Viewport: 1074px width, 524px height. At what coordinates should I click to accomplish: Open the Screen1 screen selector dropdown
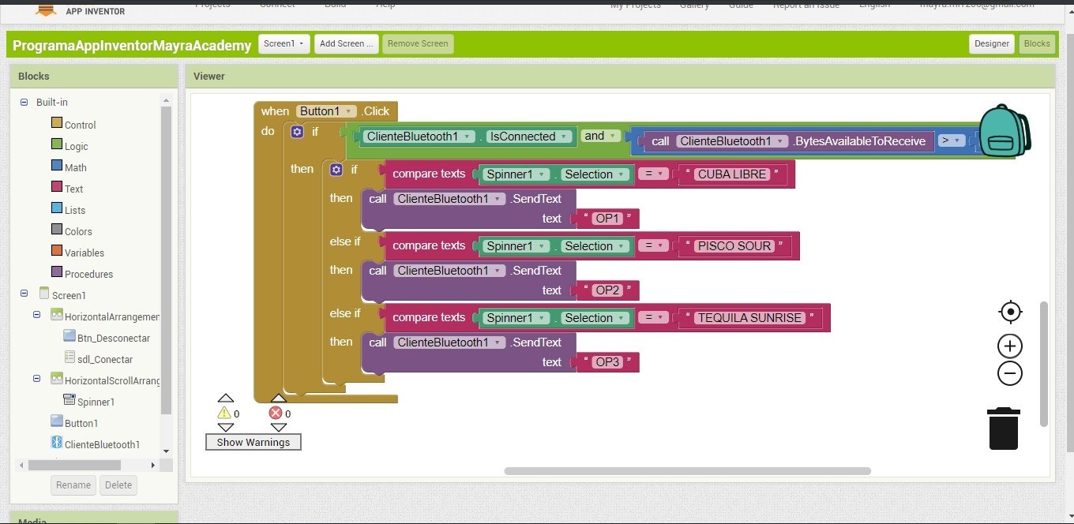284,44
